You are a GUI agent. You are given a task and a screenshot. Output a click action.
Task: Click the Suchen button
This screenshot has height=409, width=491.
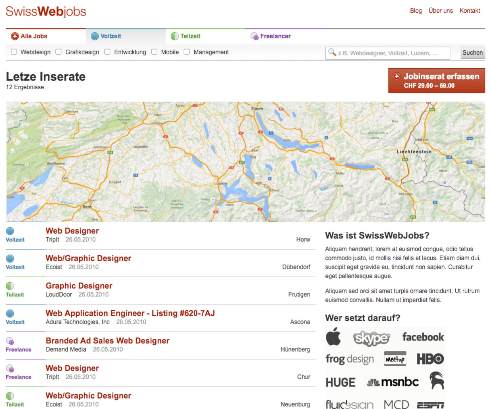click(472, 52)
